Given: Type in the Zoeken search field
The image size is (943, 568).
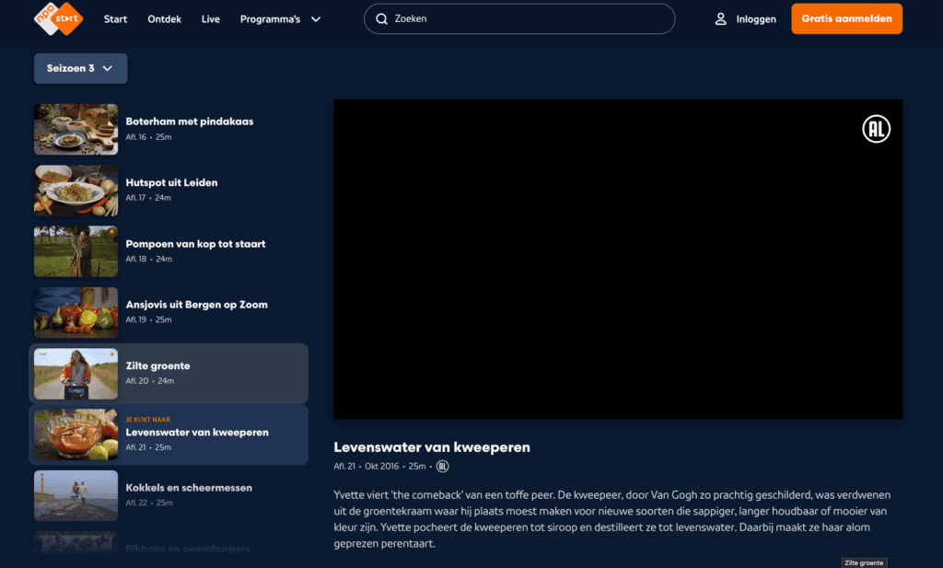Looking at the screenshot, I should [525, 18].
